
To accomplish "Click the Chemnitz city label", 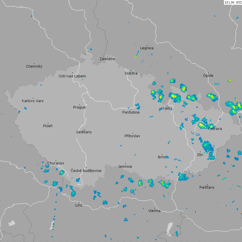I will point(34,66).
